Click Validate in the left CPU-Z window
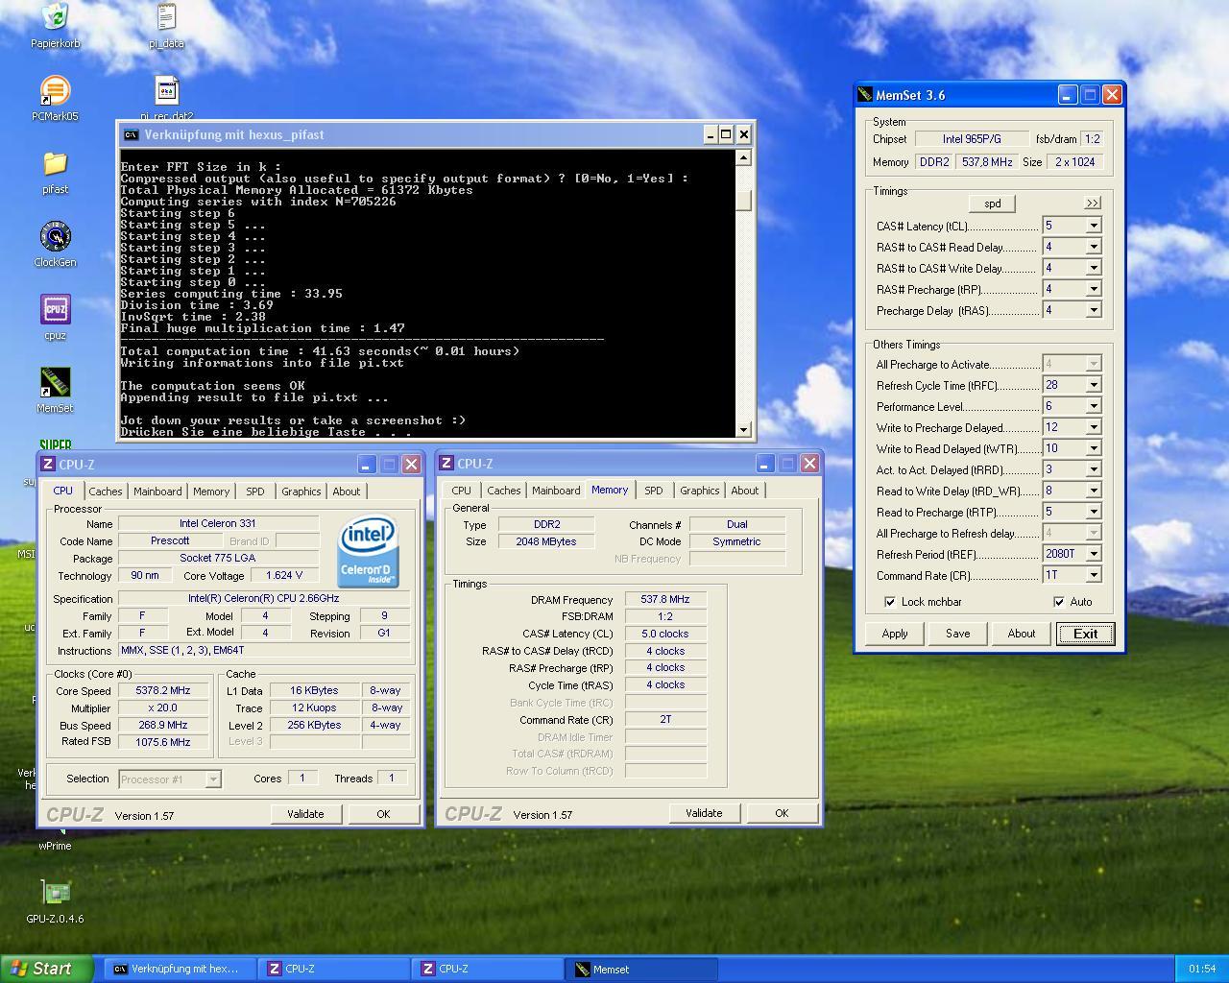Screen dimensions: 1229x983 click(x=305, y=814)
